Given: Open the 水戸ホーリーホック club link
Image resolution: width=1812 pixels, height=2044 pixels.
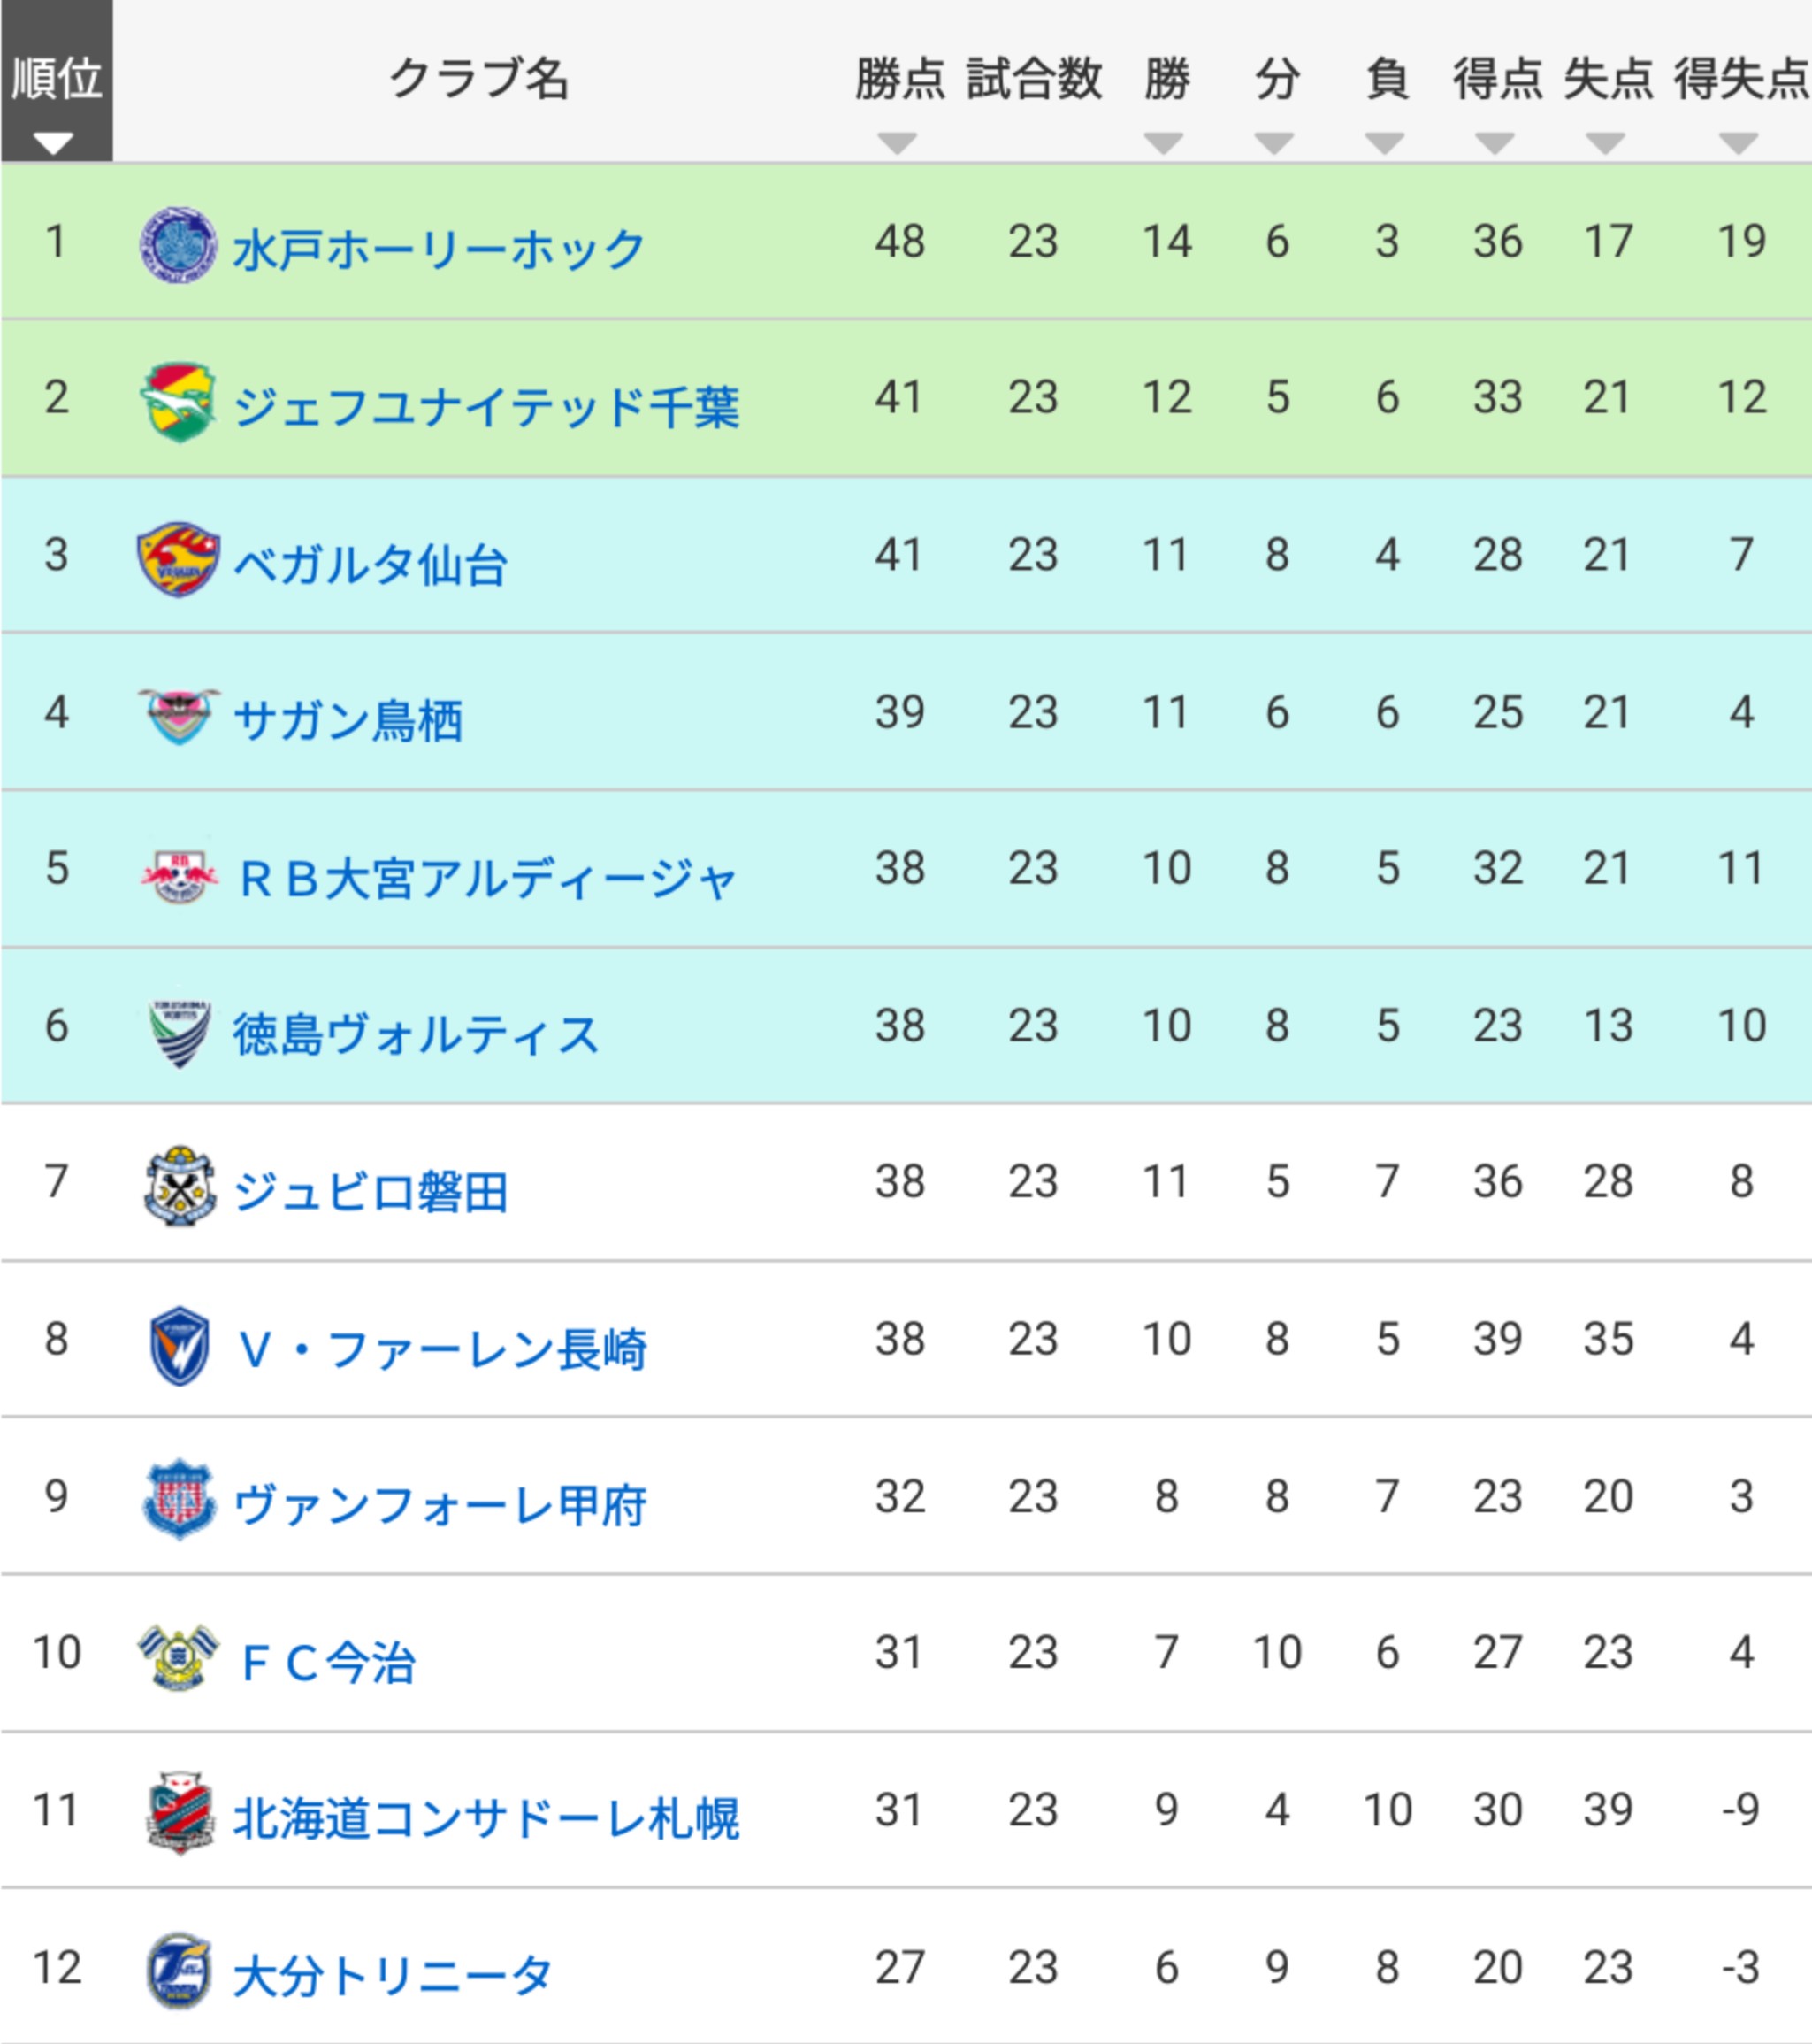Looking at the screenshot, I should pos(439,249).
